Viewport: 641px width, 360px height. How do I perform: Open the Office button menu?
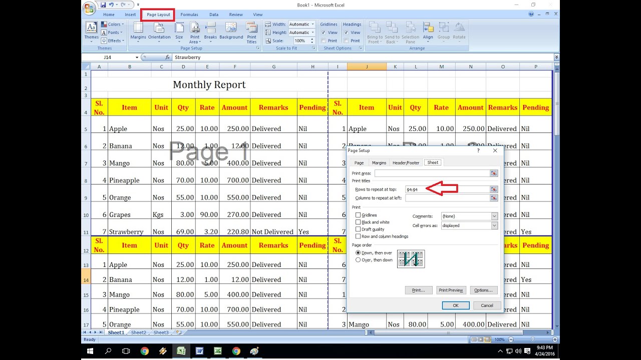[x=89, y=7]
